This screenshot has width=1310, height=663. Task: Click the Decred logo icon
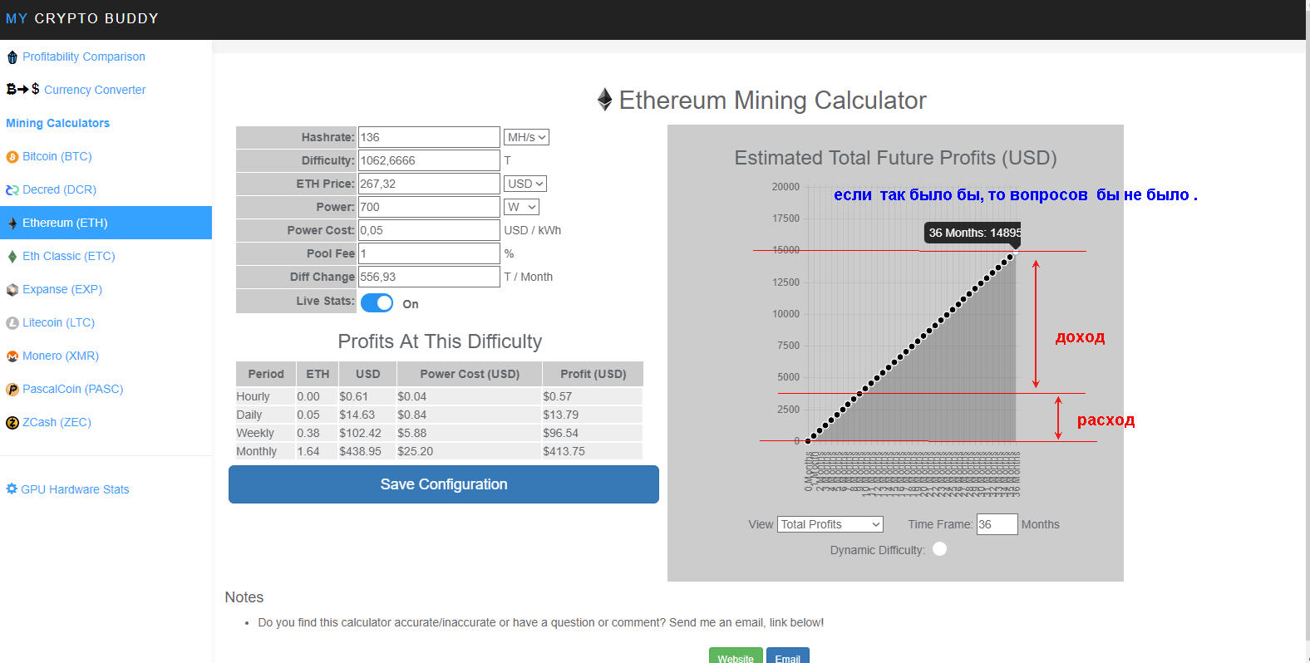coord(12,190)
